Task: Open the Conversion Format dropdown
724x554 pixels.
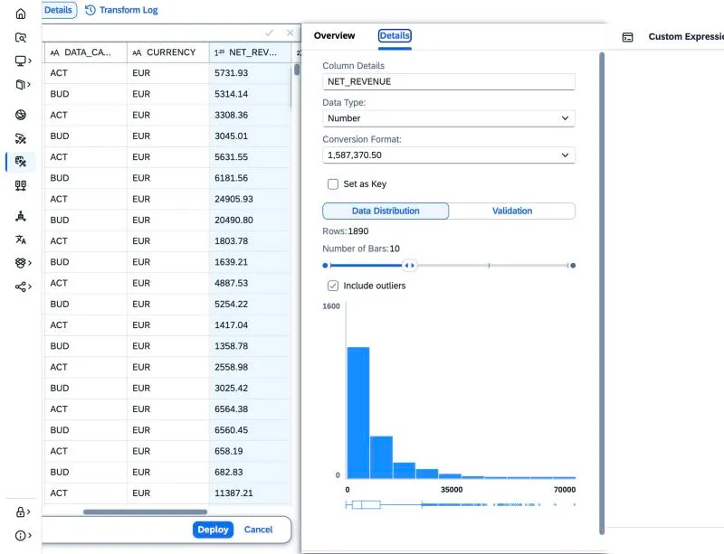Action: point(448,155)
